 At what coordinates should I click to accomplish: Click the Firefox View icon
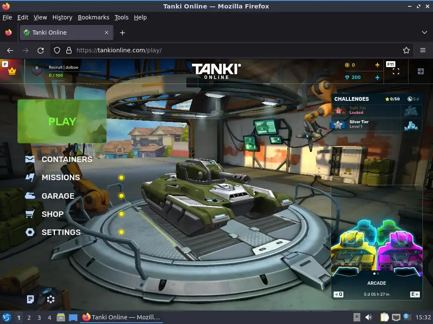pyautogui.click(x=8, y=32)
